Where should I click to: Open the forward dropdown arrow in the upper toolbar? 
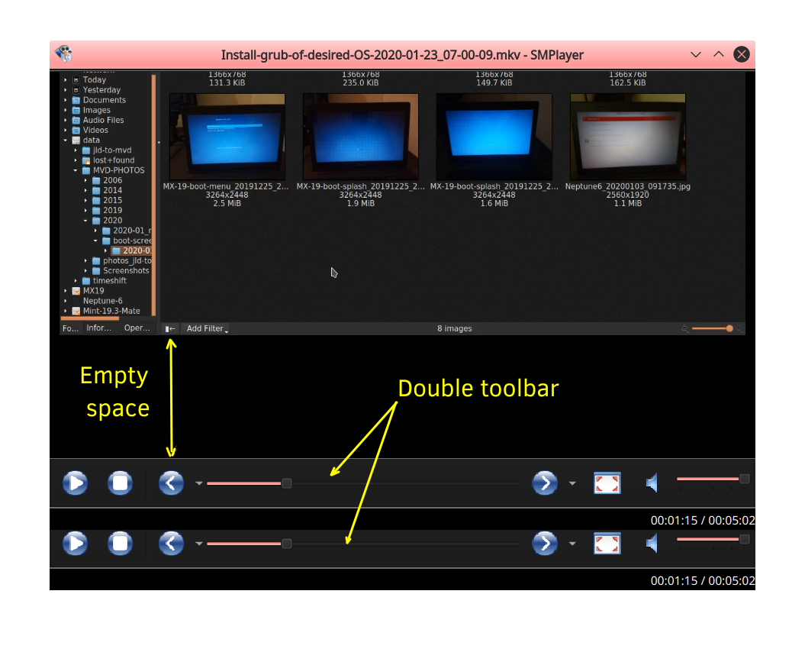tap(572, 483)
